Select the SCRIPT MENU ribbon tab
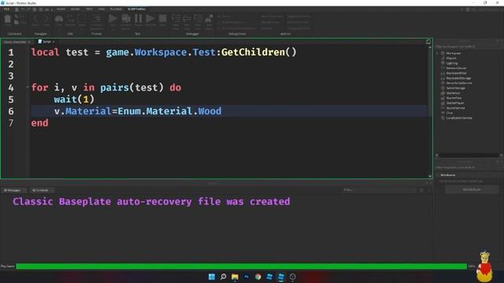 coord(136,9)
